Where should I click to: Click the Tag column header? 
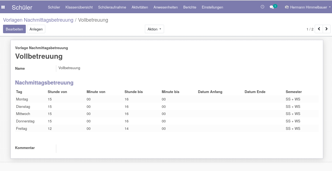(19, 92)
